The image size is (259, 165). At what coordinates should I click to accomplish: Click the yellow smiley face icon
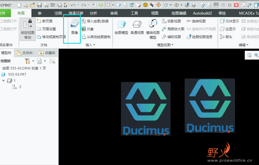[145, 5]
